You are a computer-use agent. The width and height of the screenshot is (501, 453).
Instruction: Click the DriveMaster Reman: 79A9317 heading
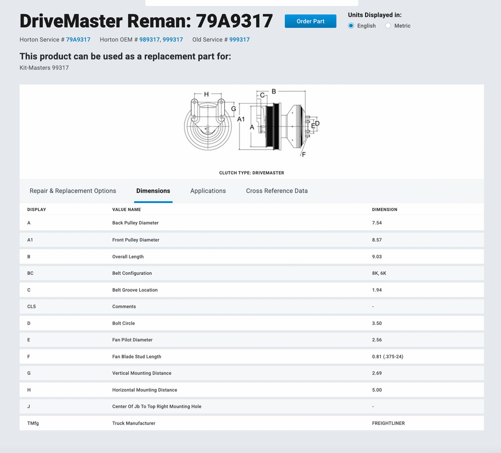click(x=146, y=21)
